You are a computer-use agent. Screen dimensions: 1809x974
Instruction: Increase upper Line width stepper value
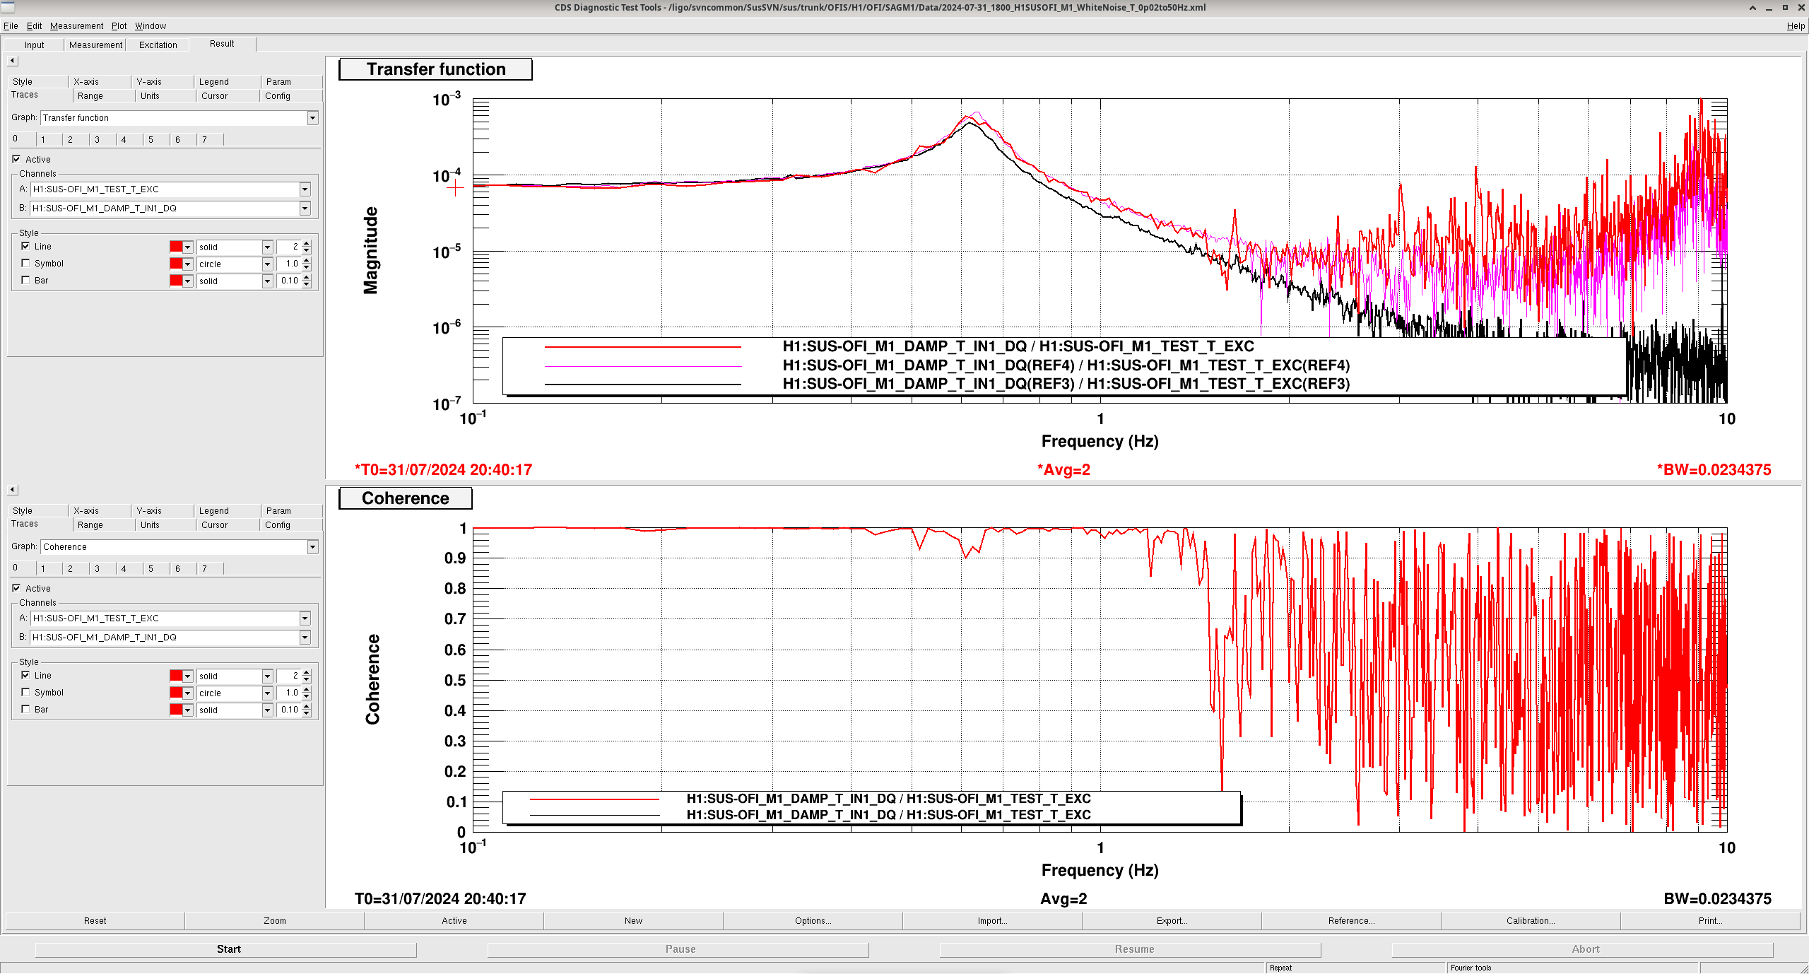click(x=307, y=243)
